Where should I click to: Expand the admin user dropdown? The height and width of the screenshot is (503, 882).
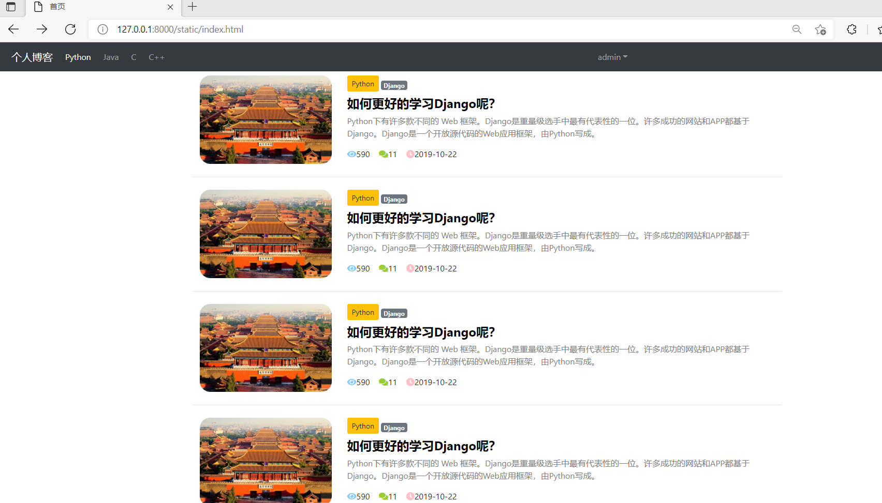612,57
